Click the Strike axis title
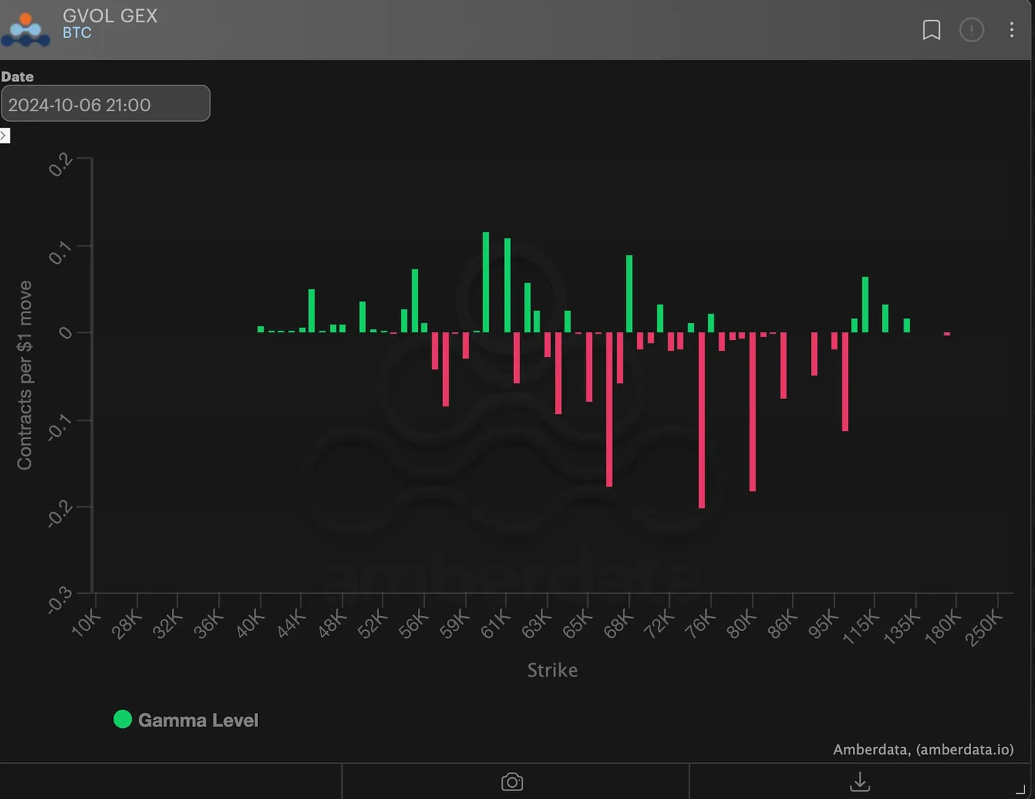Viewport: 1035px width, 799px height. click(x=553, y=670)
